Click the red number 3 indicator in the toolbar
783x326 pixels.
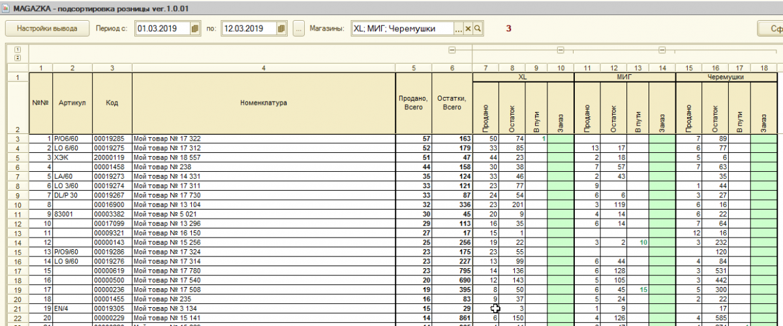[509, 29]
